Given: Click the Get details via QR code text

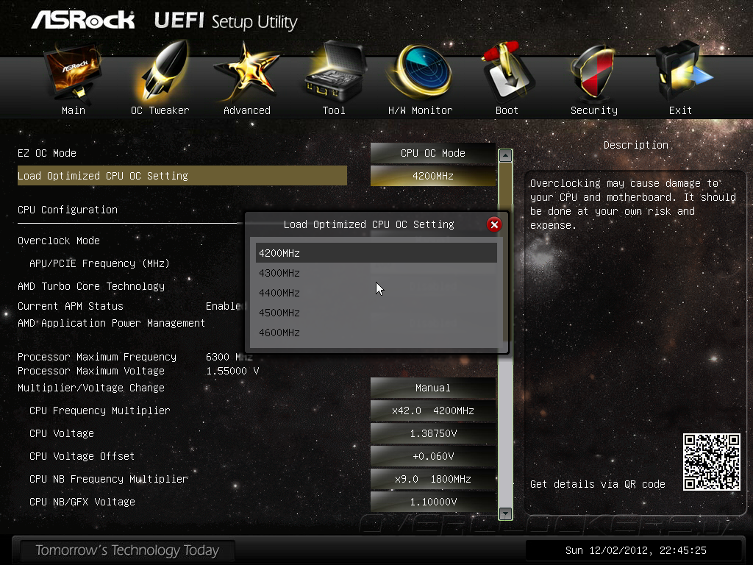Looking at the screenshot, I should click(x=598, y=484).
